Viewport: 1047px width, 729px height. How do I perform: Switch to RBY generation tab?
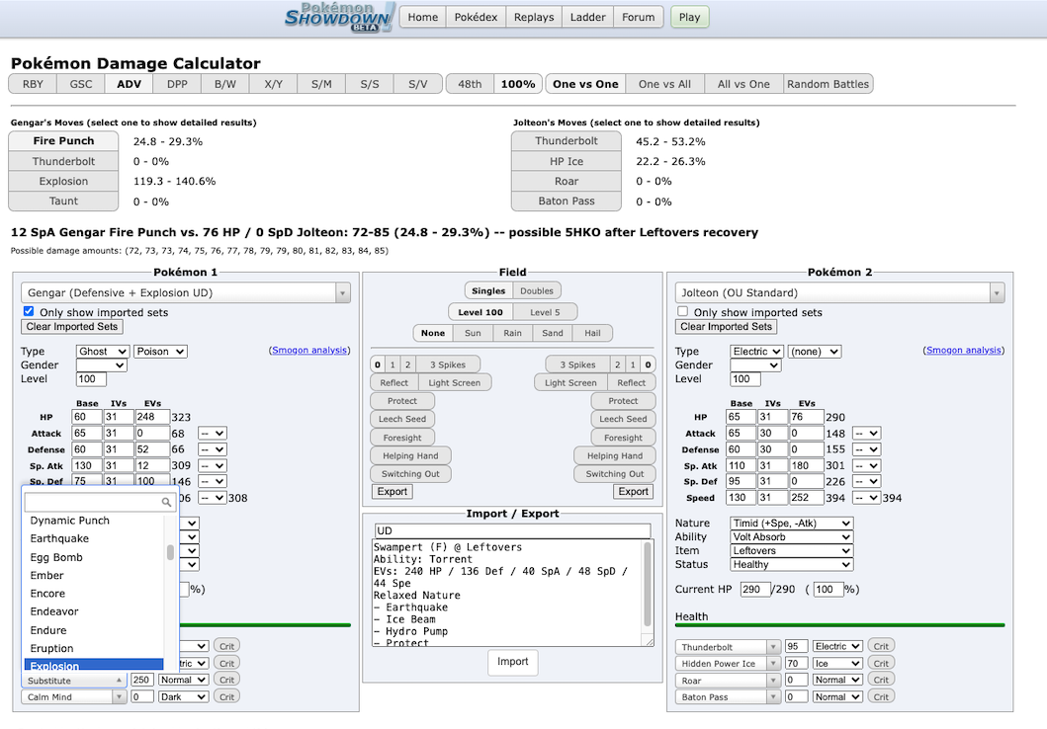click(x=33, y=84)
